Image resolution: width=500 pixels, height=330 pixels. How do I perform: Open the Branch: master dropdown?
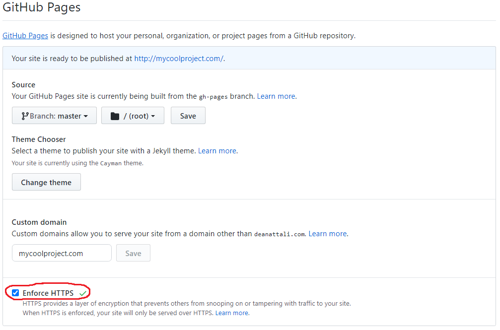tap(54, 116)
